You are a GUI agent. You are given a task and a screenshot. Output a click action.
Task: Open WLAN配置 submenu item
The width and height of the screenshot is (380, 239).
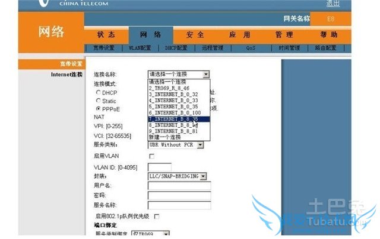pyautogui.click(x=140, y=48)
